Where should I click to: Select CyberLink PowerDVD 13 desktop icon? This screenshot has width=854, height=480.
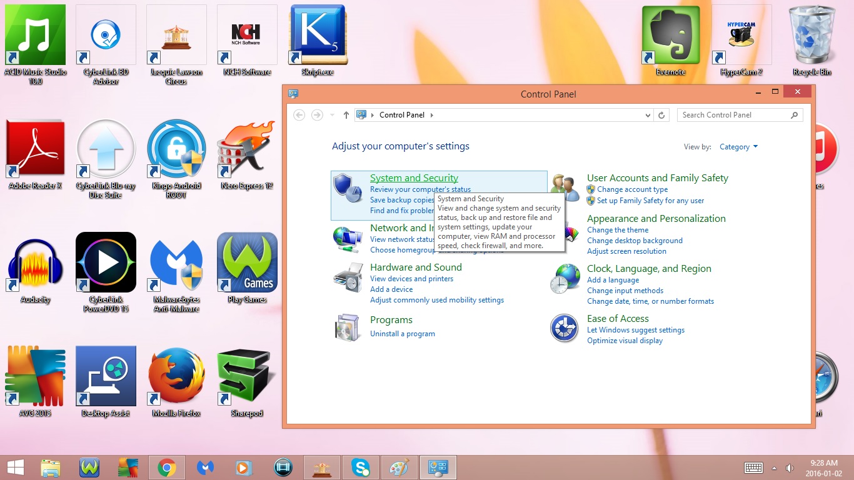pos(106,271)
